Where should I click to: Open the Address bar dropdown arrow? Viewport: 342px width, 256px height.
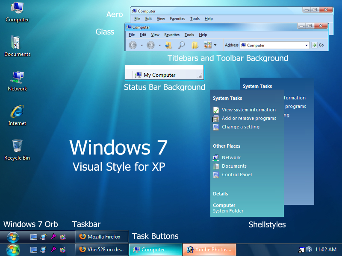coord(307,45)
